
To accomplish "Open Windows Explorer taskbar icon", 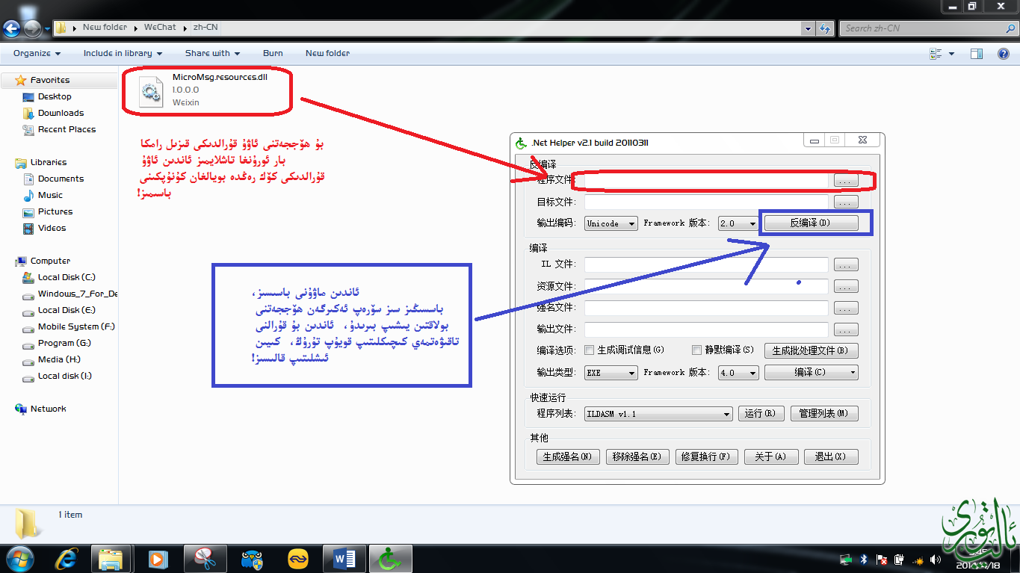I will click(111, 558).
